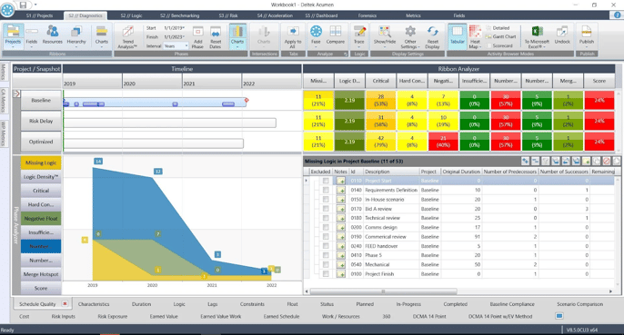The image size is (624, 335).
Task: Click the Baseline red Score 24% cell
Action: point(599,100)
